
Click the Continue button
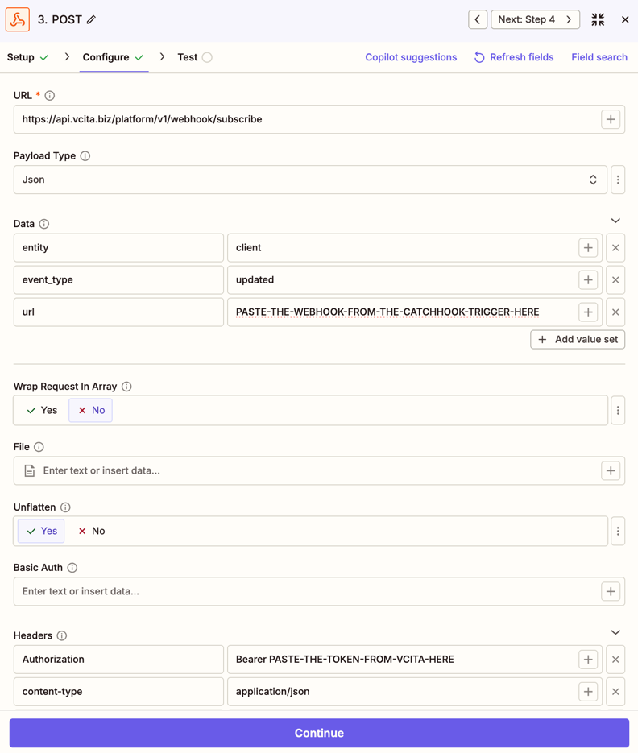[x=319, y=733]
